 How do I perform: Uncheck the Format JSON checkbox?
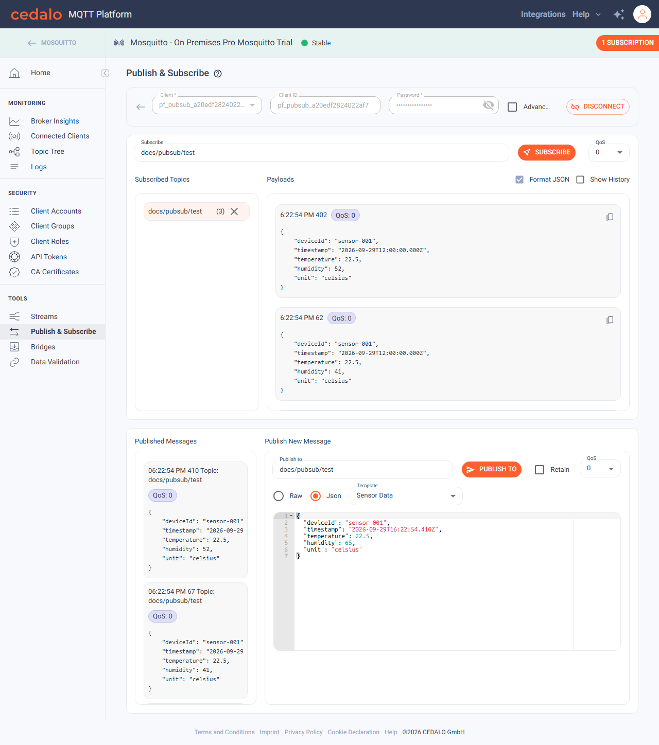[x=519, y=180]
